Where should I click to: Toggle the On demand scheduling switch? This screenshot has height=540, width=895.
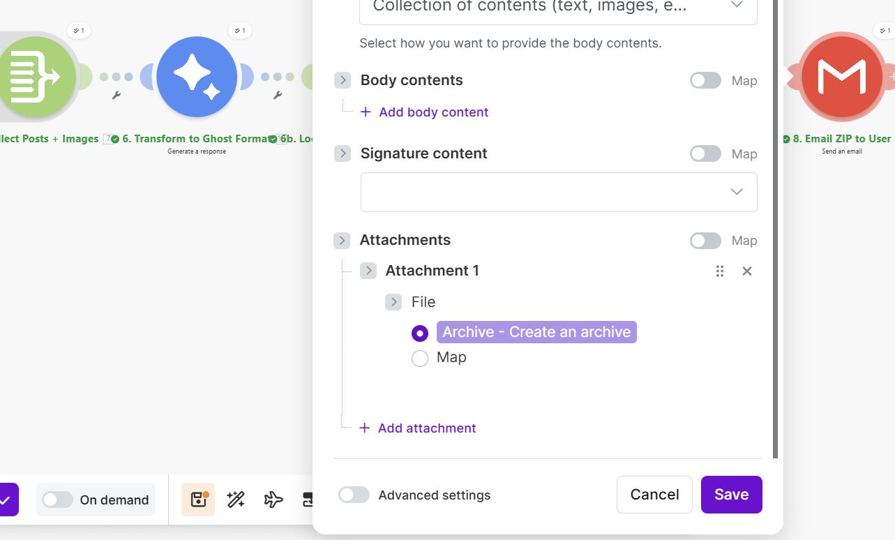coord(57,500)
